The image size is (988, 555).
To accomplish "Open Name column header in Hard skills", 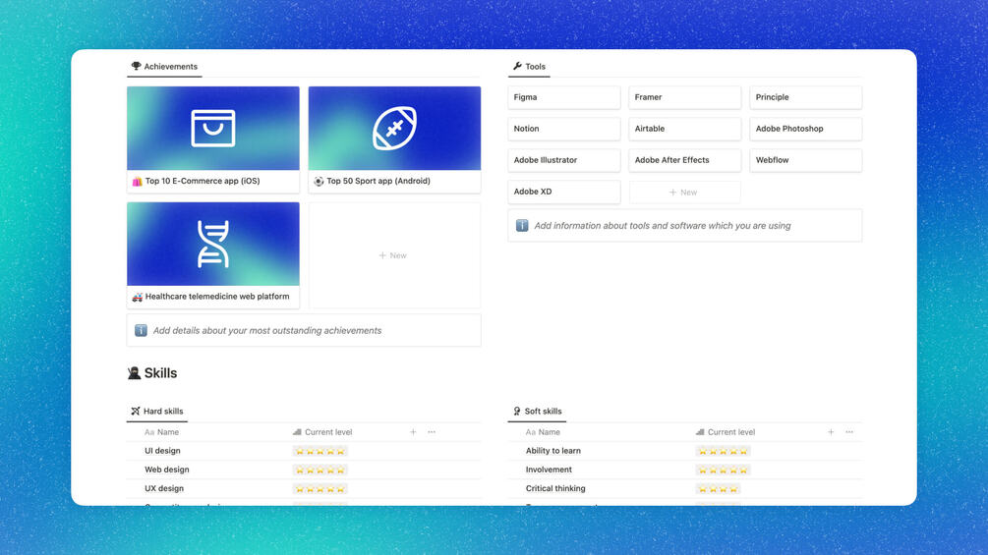I will click(162, 432).
